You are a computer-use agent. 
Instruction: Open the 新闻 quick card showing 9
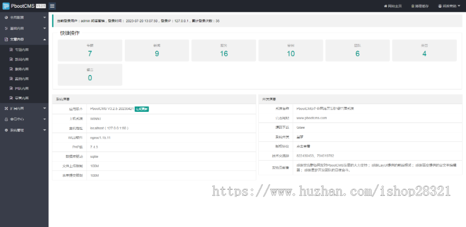point(157,51)
